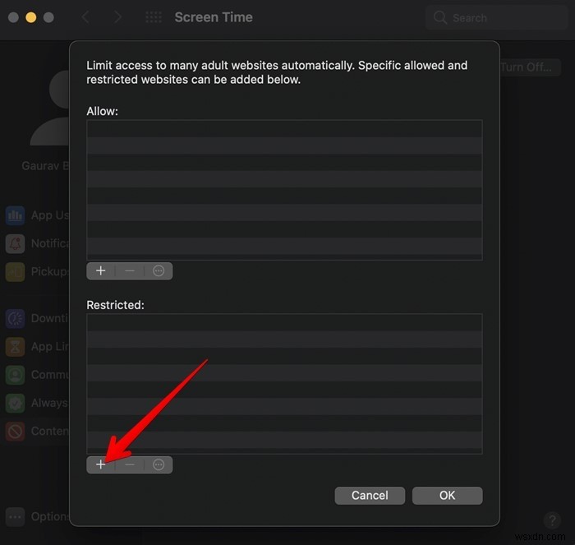Click the help question mark button
Screen dimensions: 575x545
point(552,520)
